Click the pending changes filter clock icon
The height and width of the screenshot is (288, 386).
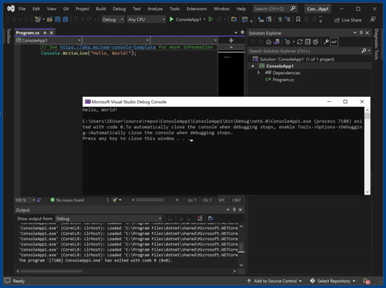287,42
